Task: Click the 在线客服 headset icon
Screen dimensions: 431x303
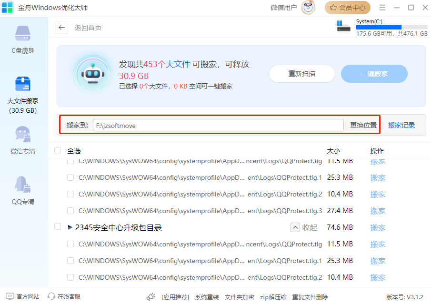Action: pos(51,296)
